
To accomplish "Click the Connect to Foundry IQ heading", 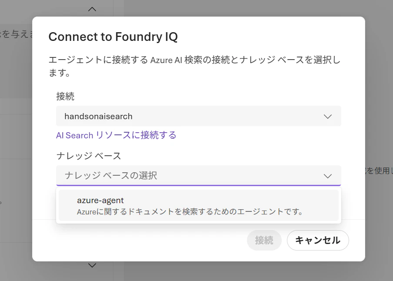I will coord(113,37).
